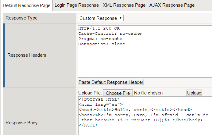Image resolution: width=212 pixels, height=135 pixels.
Task: Open the Login Page Response tab
Action: pos(77,5)
